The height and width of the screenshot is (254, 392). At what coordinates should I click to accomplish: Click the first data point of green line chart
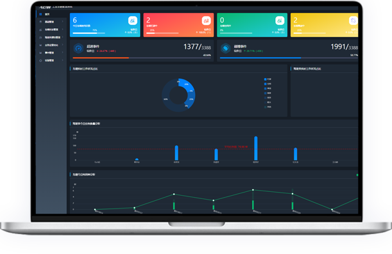tap(95, 210)
